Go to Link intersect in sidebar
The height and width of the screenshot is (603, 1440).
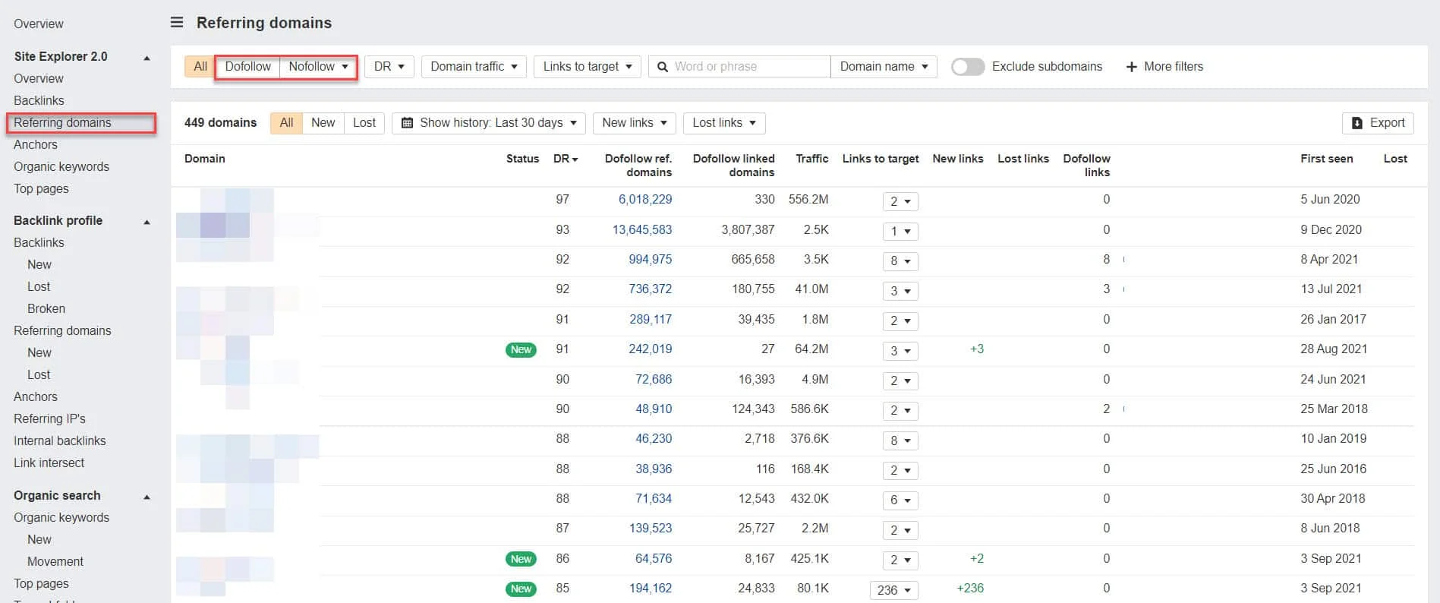tap(49, 463)
